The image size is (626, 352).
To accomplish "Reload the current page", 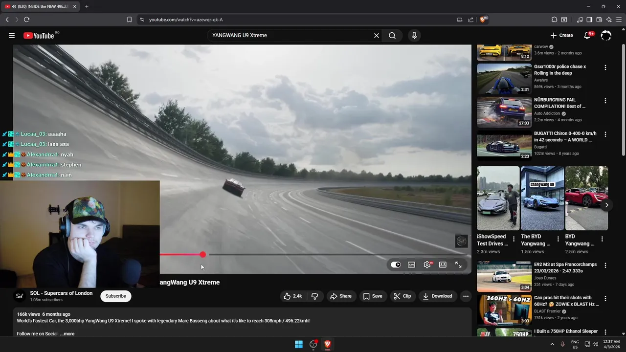I will click(x=26, y=20).
